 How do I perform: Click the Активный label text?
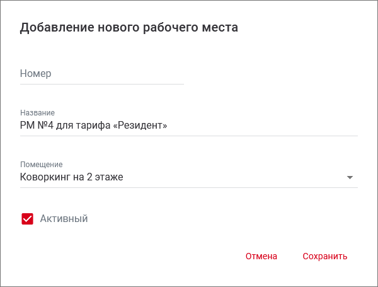pos(64,219)
